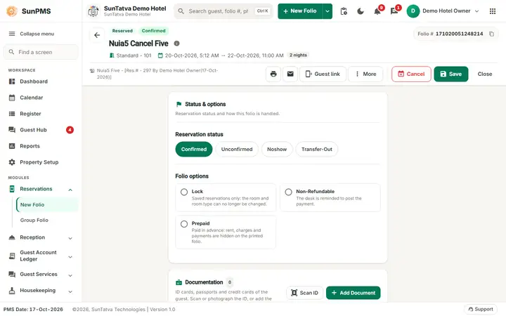Open the apps grid icon
506x316 pixels.
tap(493, 11)
